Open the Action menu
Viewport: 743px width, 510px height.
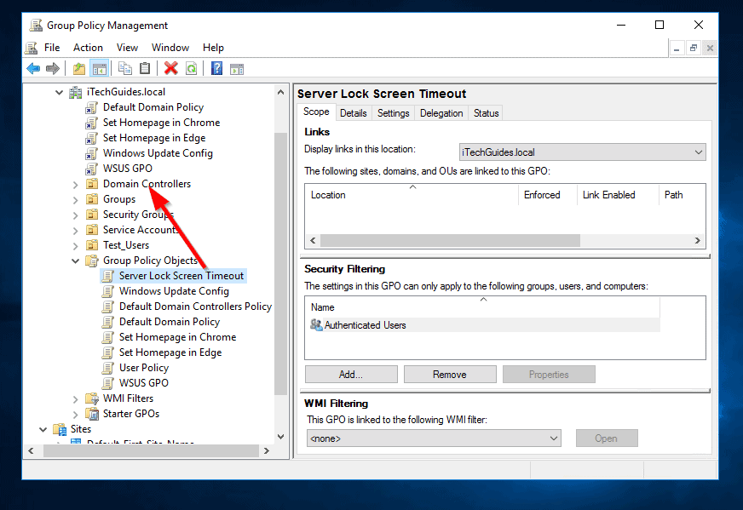[88, 48]
